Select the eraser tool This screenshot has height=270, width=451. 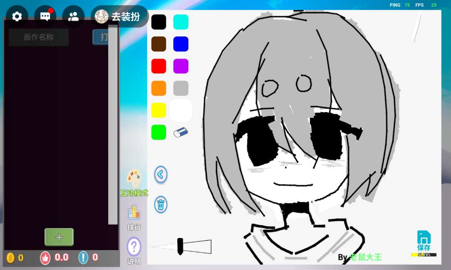point(181,132)
